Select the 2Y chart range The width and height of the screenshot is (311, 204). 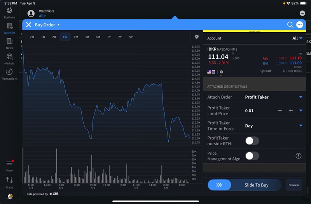[x=120, y=37]
